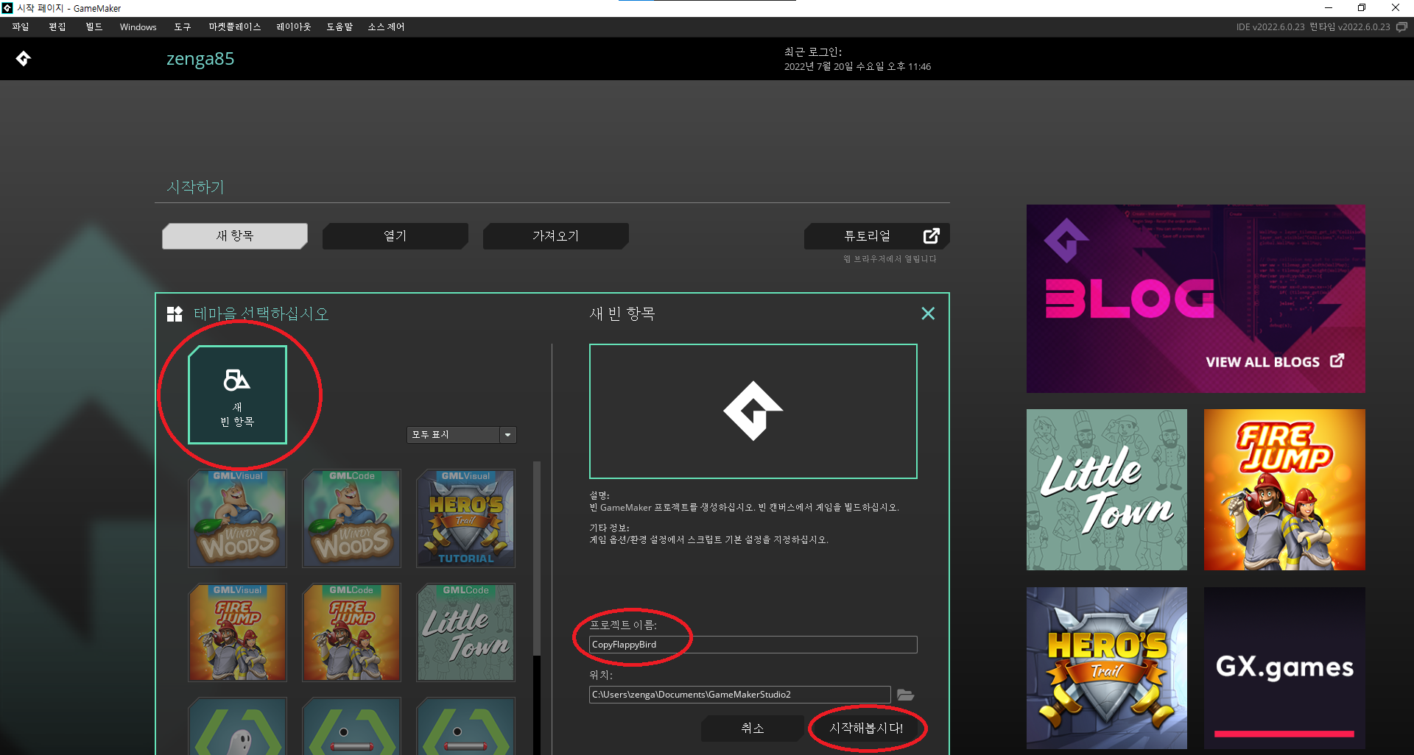Click the location path input field

(739, 695)
